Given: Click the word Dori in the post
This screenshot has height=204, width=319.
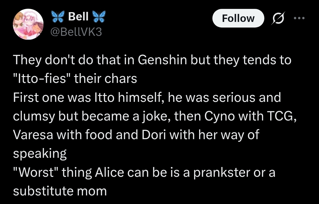Looking at the screenshot, I should pos(154,135).
